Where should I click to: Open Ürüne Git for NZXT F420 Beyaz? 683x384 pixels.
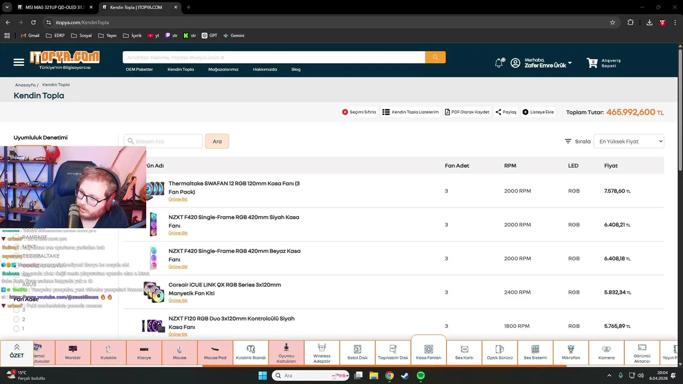tap(178, 267)
